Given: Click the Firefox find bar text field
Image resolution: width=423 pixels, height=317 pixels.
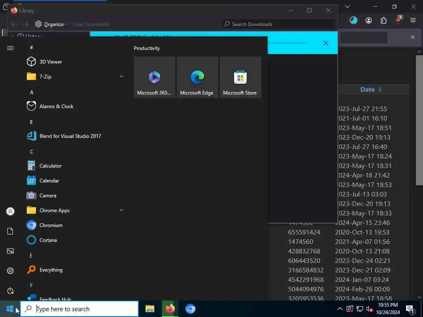Looking at the screenshot, I should (x=364, y=37).
